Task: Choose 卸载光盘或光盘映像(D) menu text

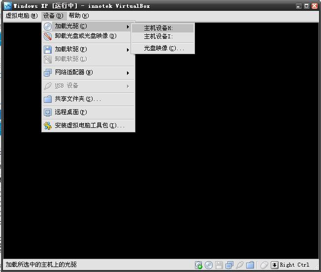Action: click(86, 36)
